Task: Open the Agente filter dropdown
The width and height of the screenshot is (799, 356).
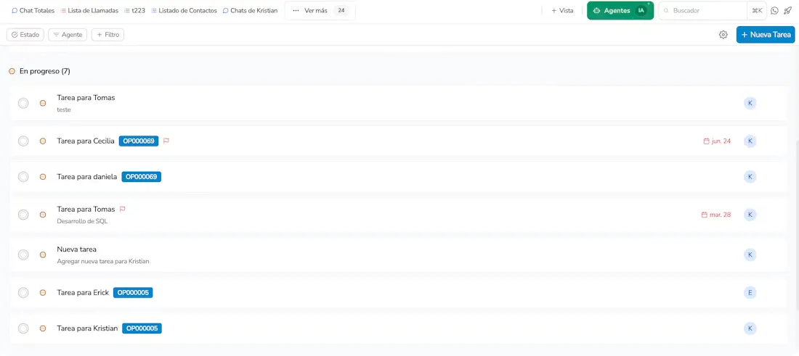Action: pos(68,35)
